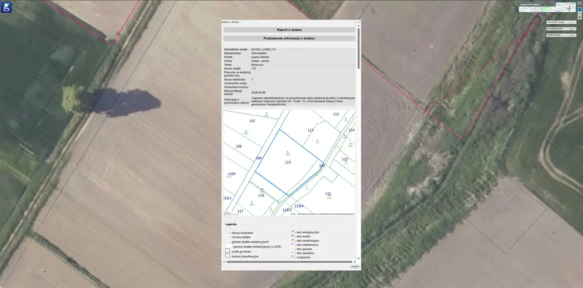
Task: Click the blue button under the overview map
Action: click(580, 9)
